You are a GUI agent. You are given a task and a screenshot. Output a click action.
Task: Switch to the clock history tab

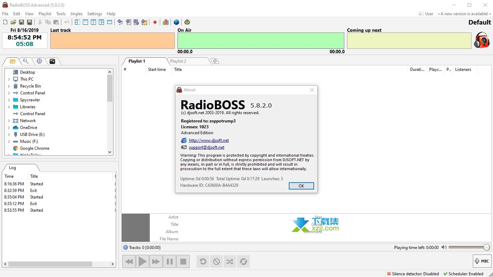coord(39,61)
